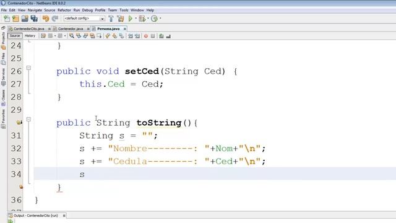Open the Profile menu
Screen dimensions: 396x223
[x=100, y=10]
